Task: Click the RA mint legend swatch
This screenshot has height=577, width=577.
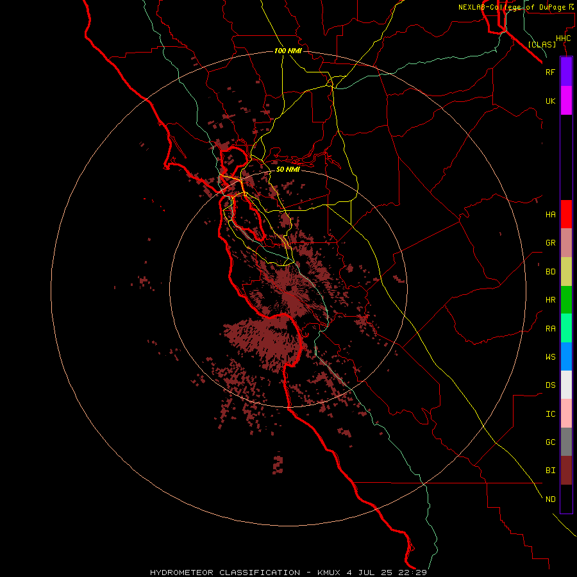Action: tap(566, 328)
